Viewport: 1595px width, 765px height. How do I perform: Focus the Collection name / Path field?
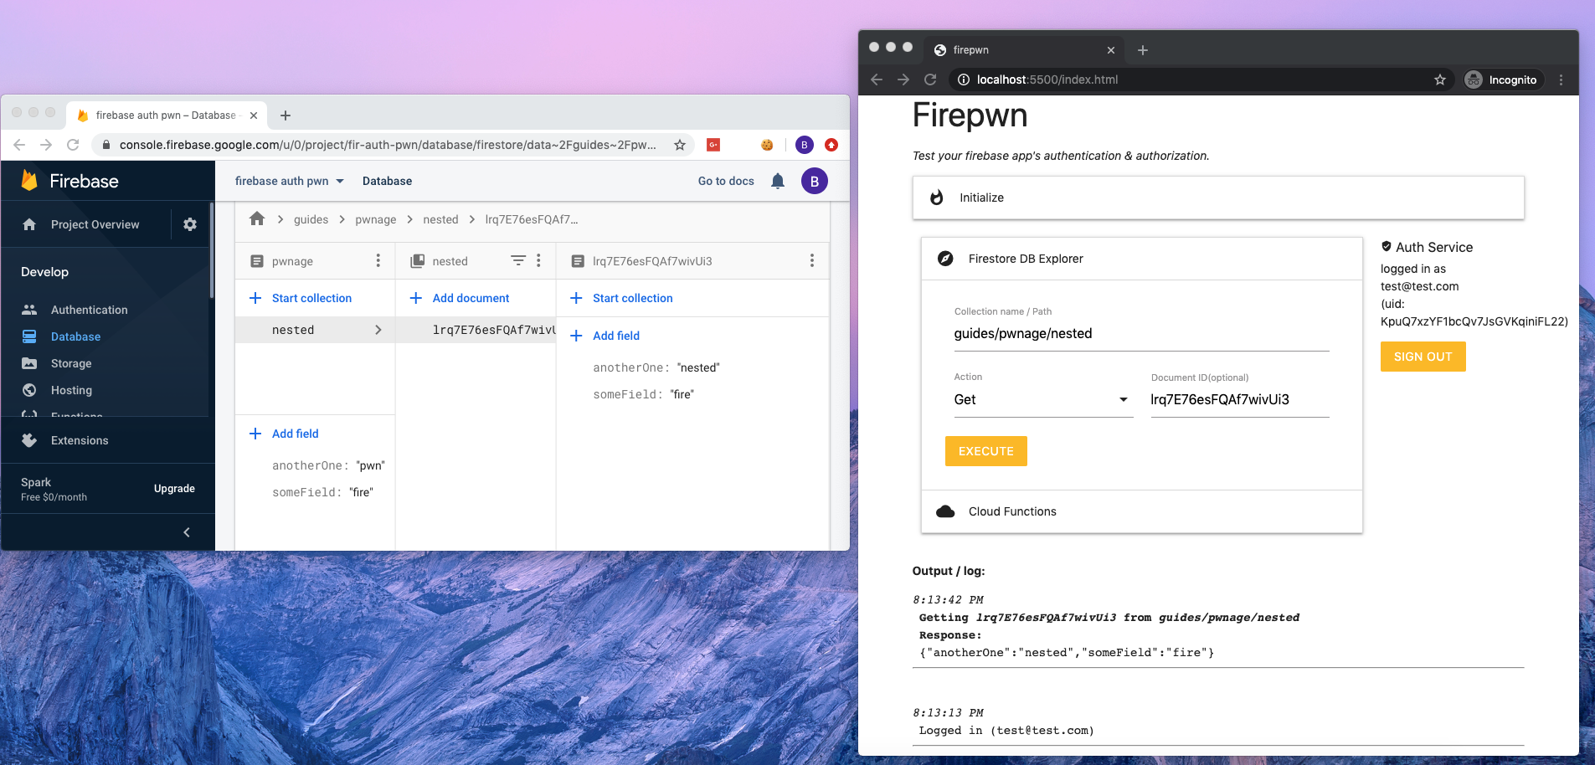[1142, 334]
